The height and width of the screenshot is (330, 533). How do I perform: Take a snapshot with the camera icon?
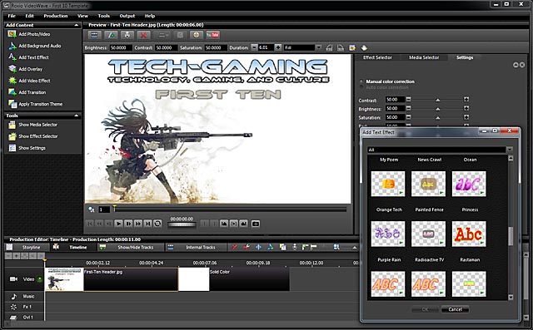point(256,224)
